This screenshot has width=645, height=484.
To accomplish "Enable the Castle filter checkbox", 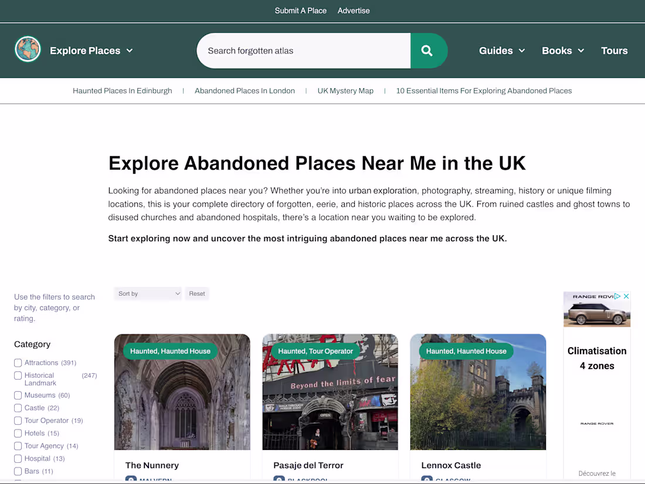I will 18,408.
